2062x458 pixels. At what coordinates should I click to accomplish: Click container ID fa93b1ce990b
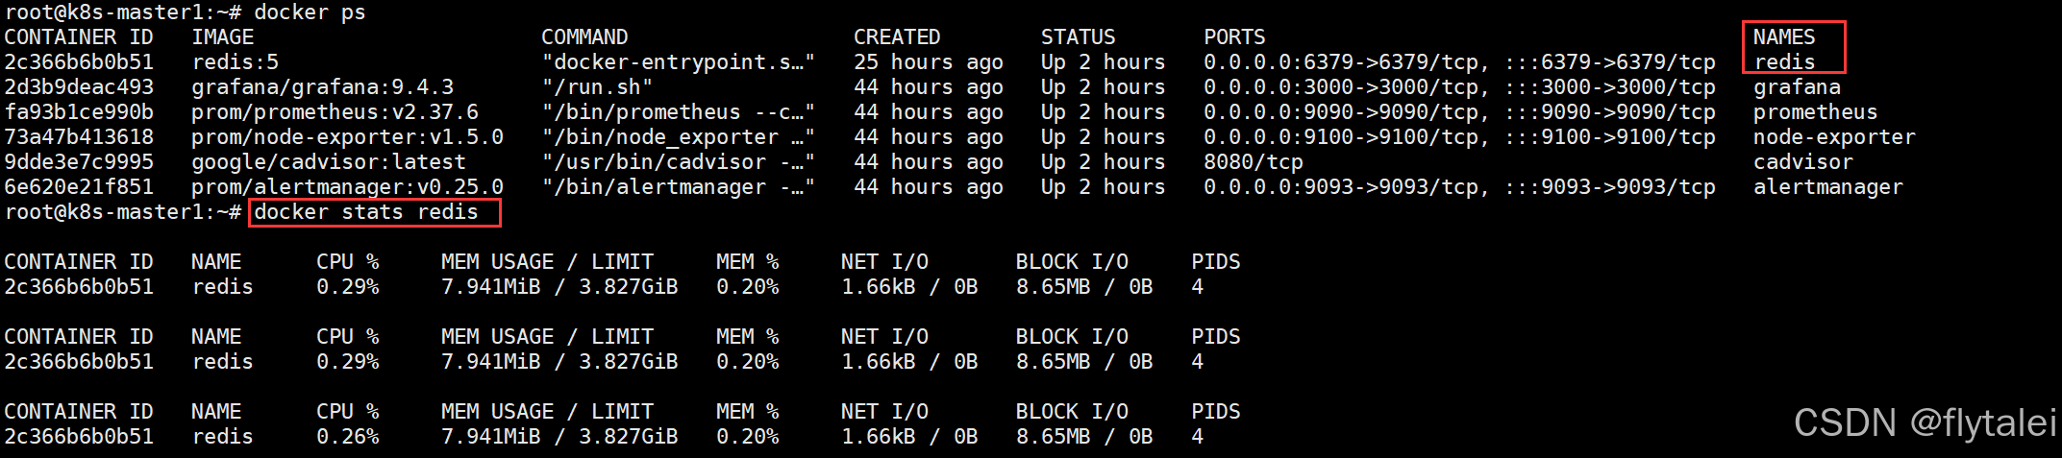click(79, 112)
